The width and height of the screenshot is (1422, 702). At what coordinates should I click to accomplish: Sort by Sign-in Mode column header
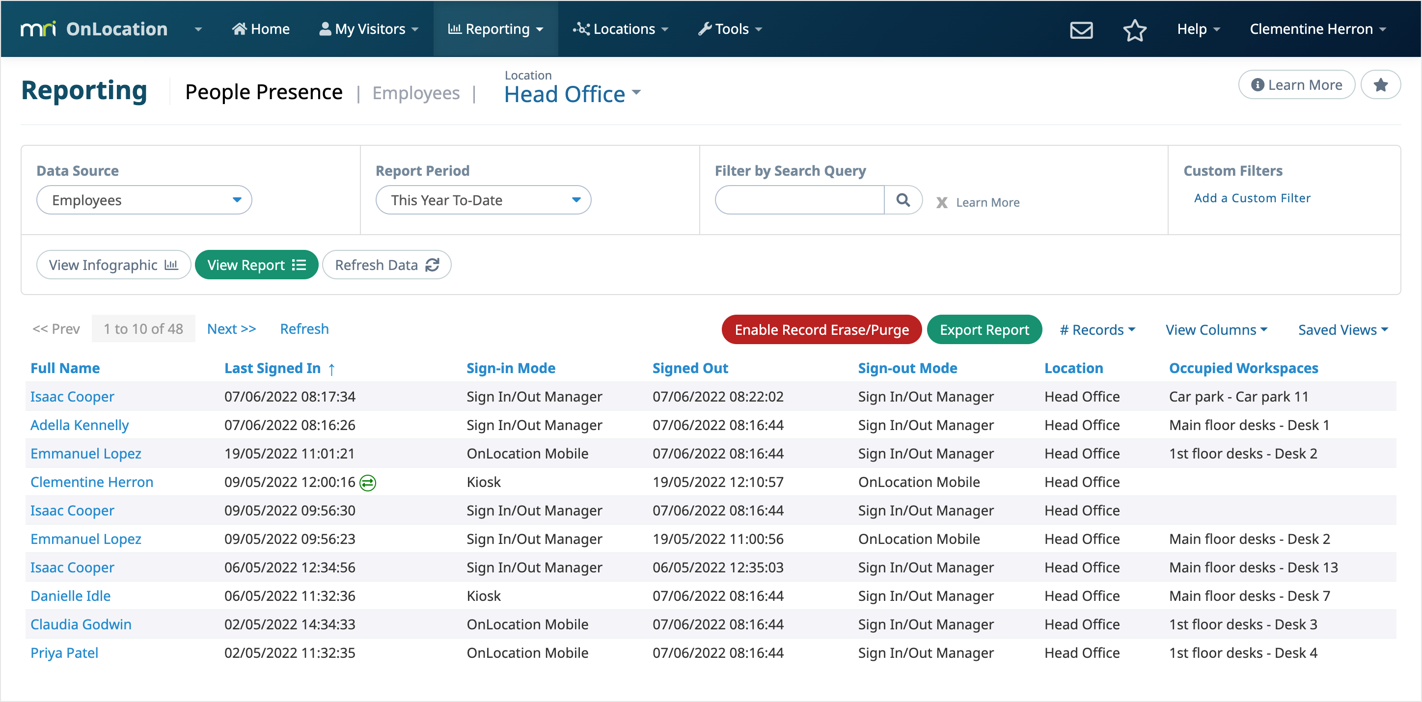coord(511,368)
